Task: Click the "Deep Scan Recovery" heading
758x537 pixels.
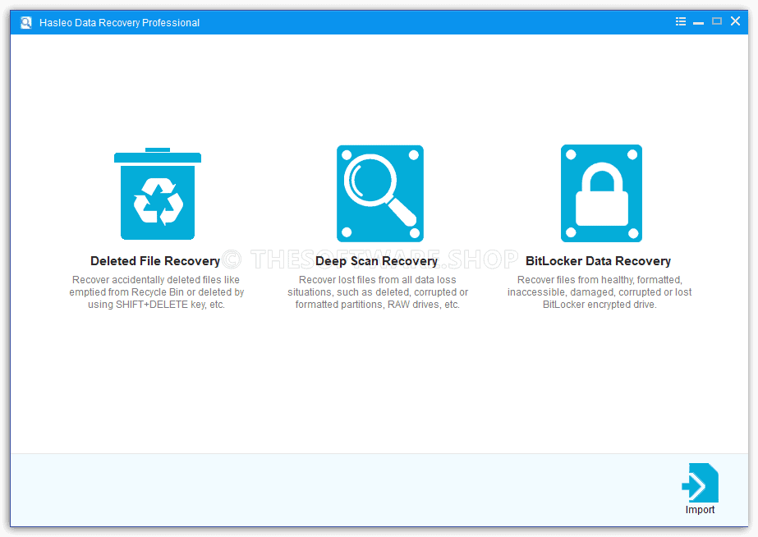Action: [377, 261]
